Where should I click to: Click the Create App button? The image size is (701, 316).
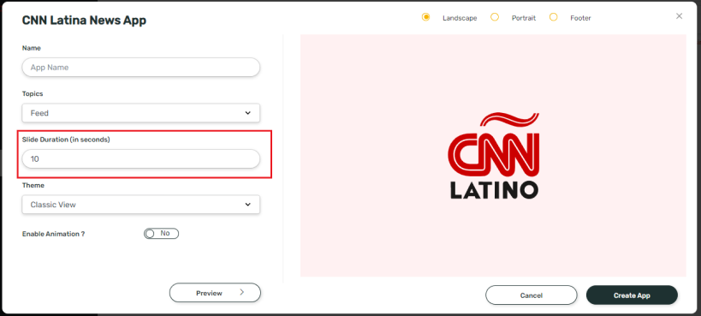[632, 295]
